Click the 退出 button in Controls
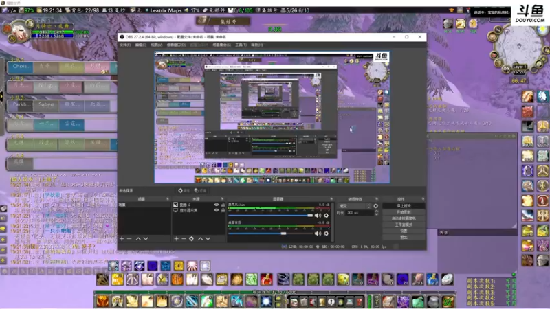This screenshot has height=309, width=550. click(404, 237)
